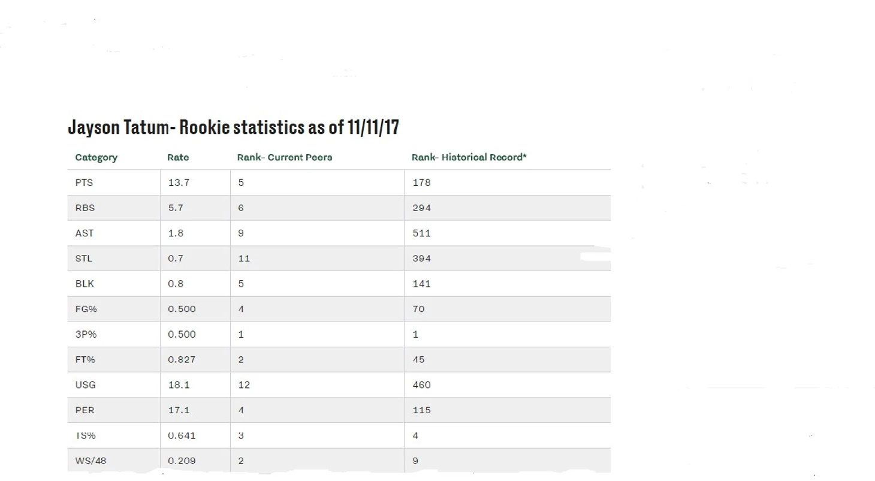875x481 pixels.
Task: Click the 'Rank- Current Peers' column header
Action: [x=285, y=157]
